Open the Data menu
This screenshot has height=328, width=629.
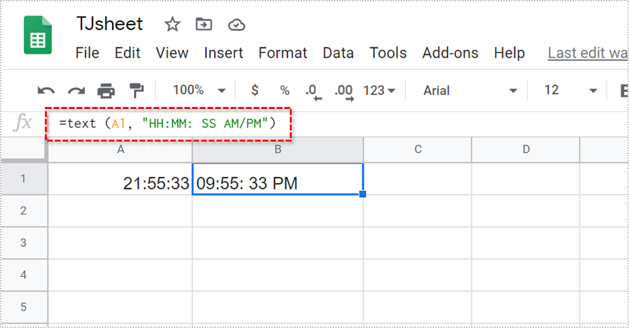click(x=338, y=53)
